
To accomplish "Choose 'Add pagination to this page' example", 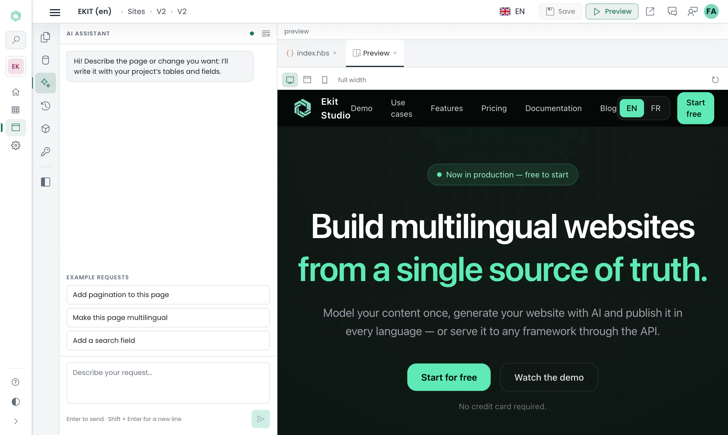I will 168,294.
